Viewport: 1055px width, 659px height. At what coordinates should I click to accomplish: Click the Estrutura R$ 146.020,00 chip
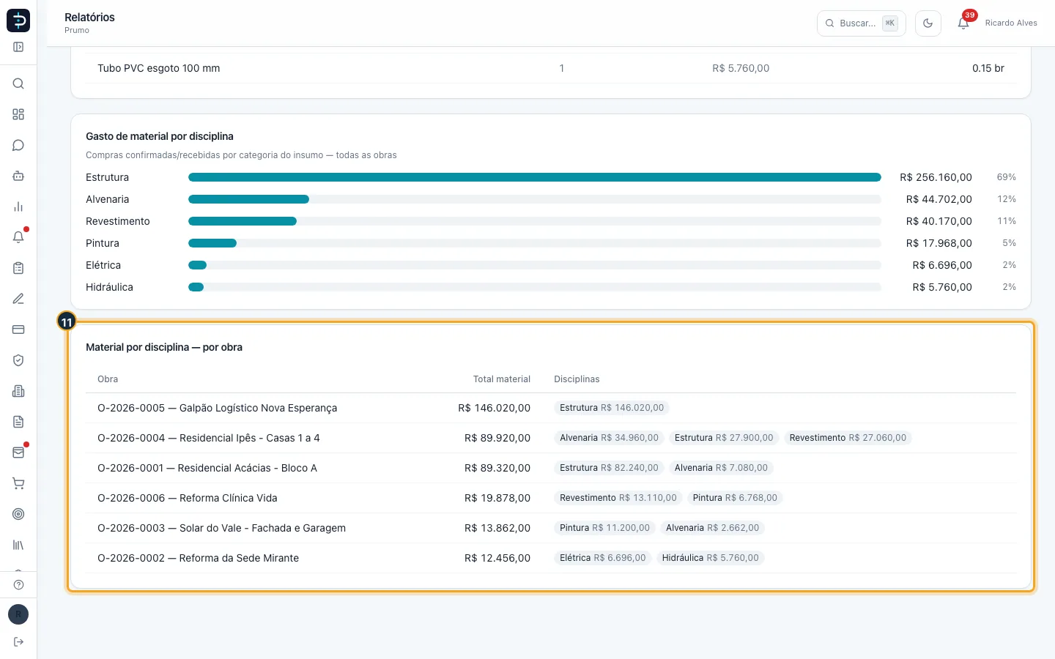[x=612, y=408]
